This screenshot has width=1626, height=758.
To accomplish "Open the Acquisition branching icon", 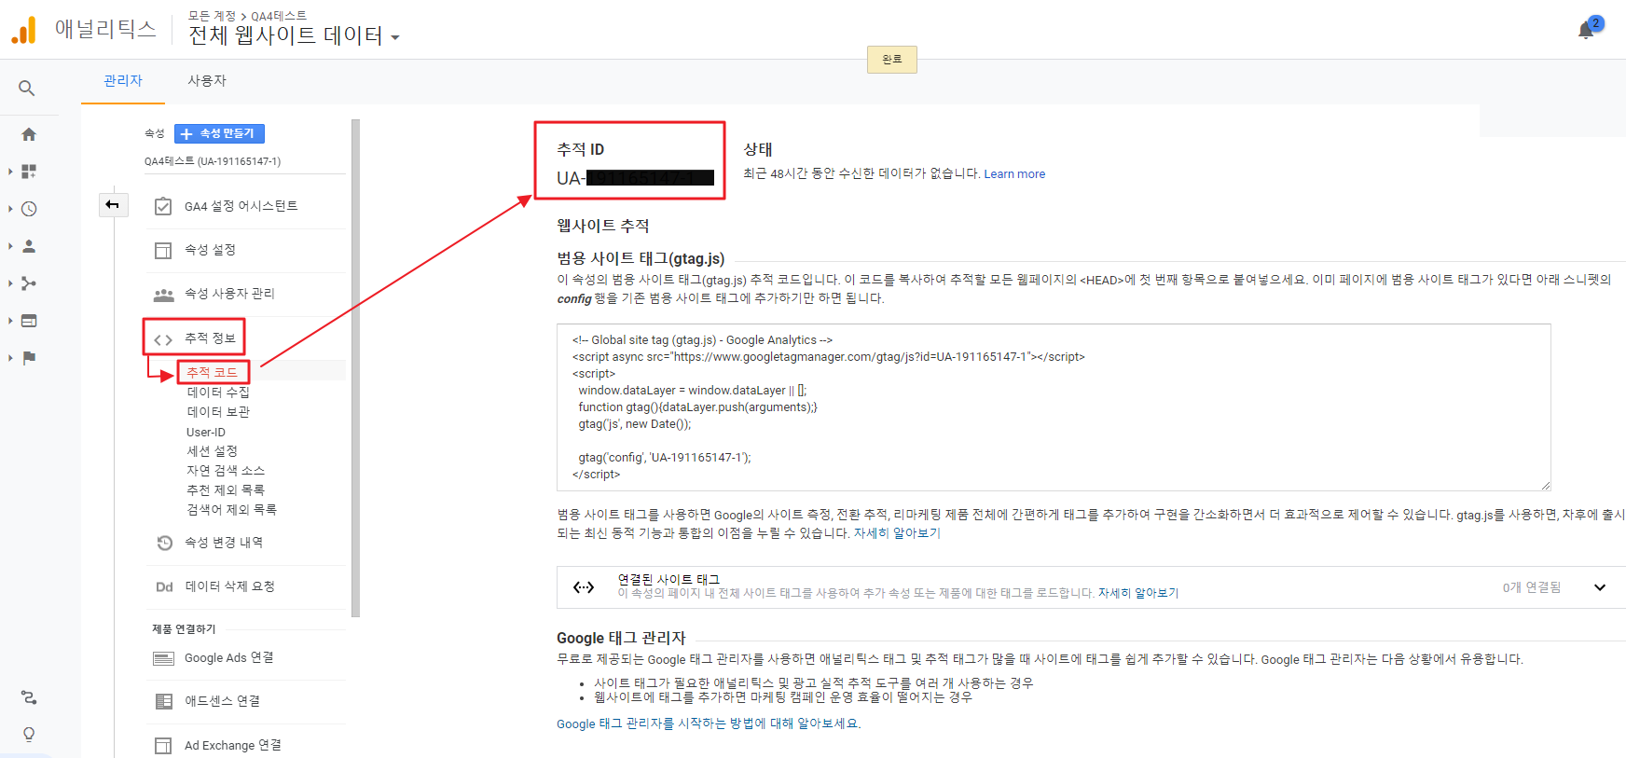I will point(29,283).
